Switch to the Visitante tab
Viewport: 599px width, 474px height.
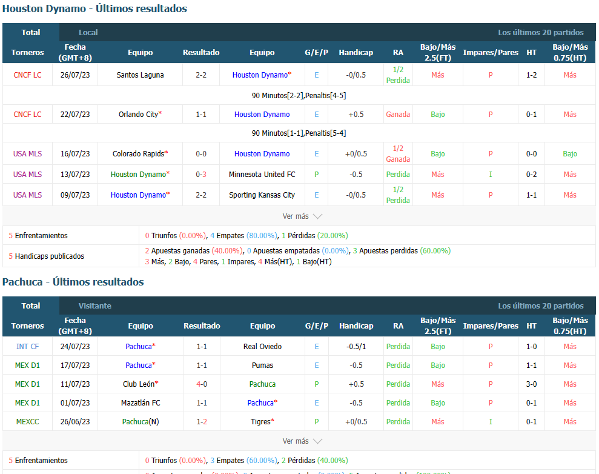[94, 306]
